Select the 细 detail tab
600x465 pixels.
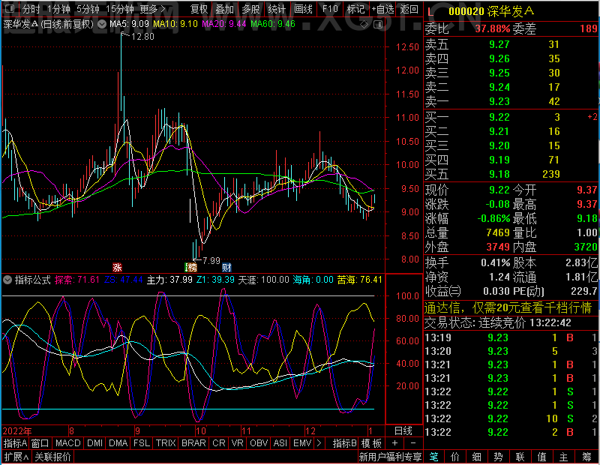tap(476, 457)
